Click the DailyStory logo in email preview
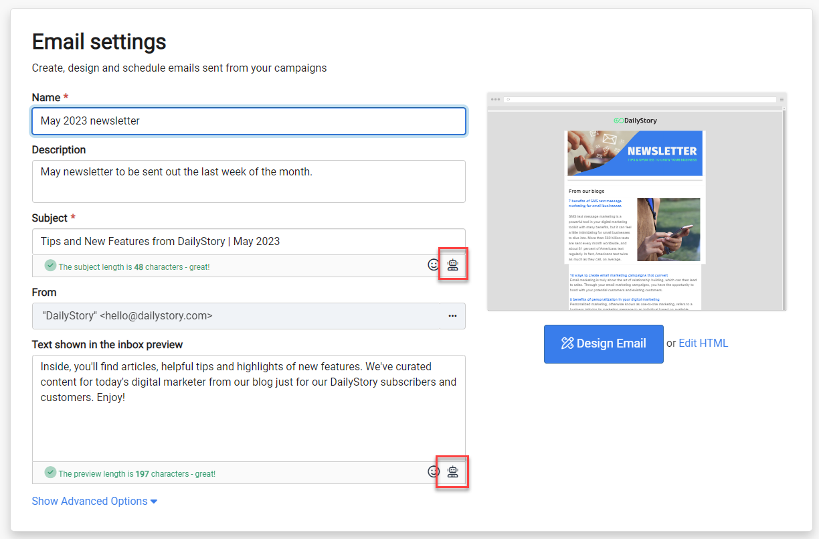This screenshot has height=539, width=819. point(635,121)
